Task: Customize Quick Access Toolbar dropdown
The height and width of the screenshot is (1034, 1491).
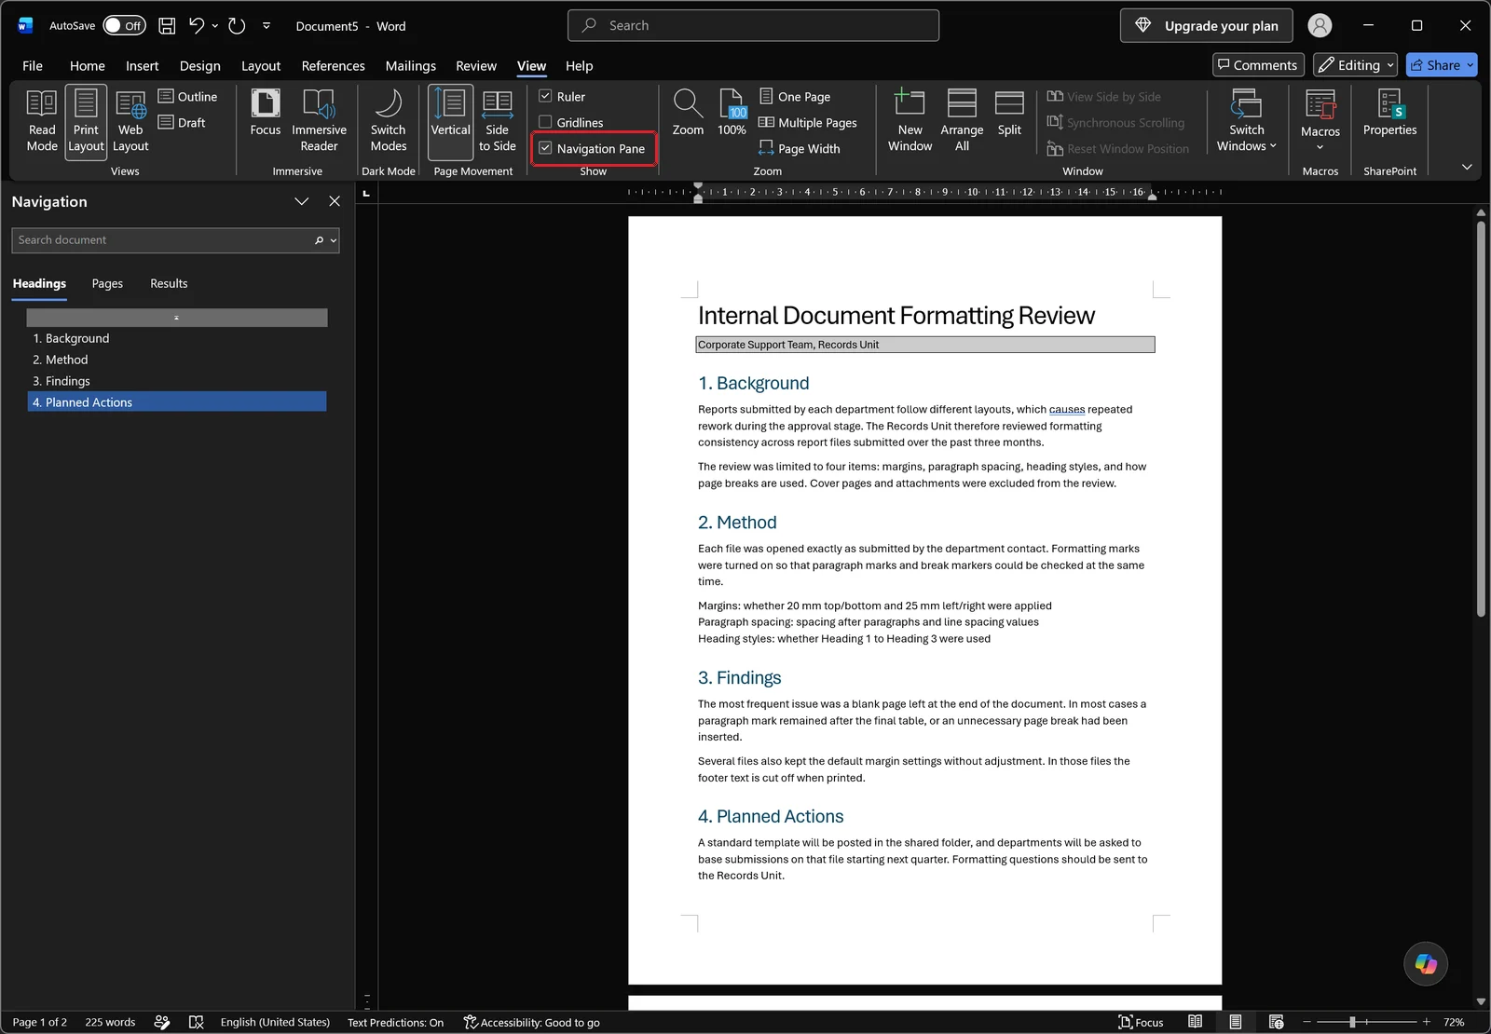Action: pyautogui.click(x=267, y=26)
